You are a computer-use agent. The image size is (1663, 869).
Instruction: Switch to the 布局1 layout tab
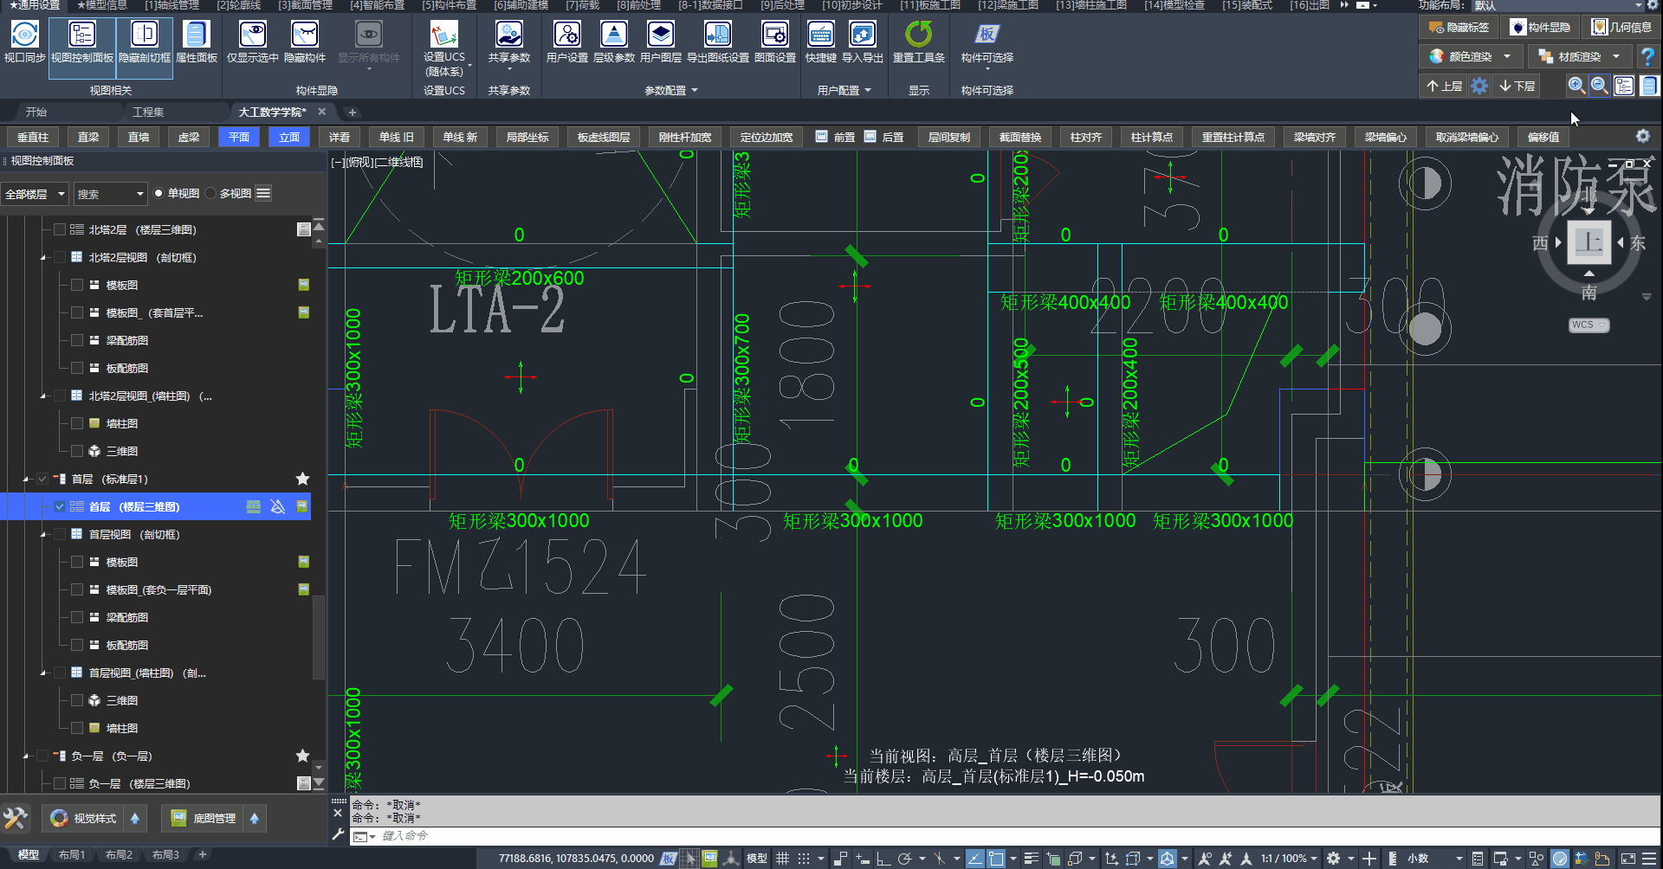pos(72,854)
